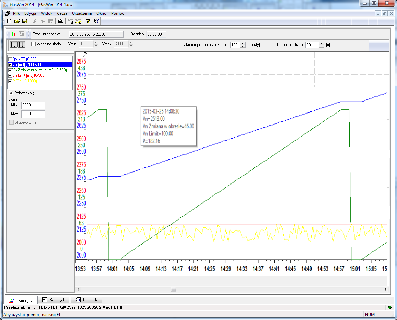Increase Ymin with the up arrow
Screen dimensions: 397x320
(x=96, y=42)
